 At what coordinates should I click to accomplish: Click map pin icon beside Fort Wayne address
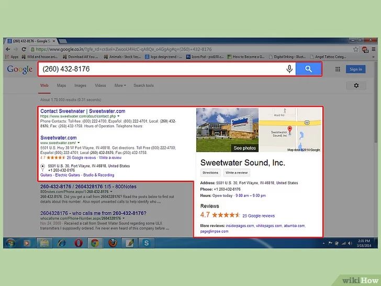42,168
